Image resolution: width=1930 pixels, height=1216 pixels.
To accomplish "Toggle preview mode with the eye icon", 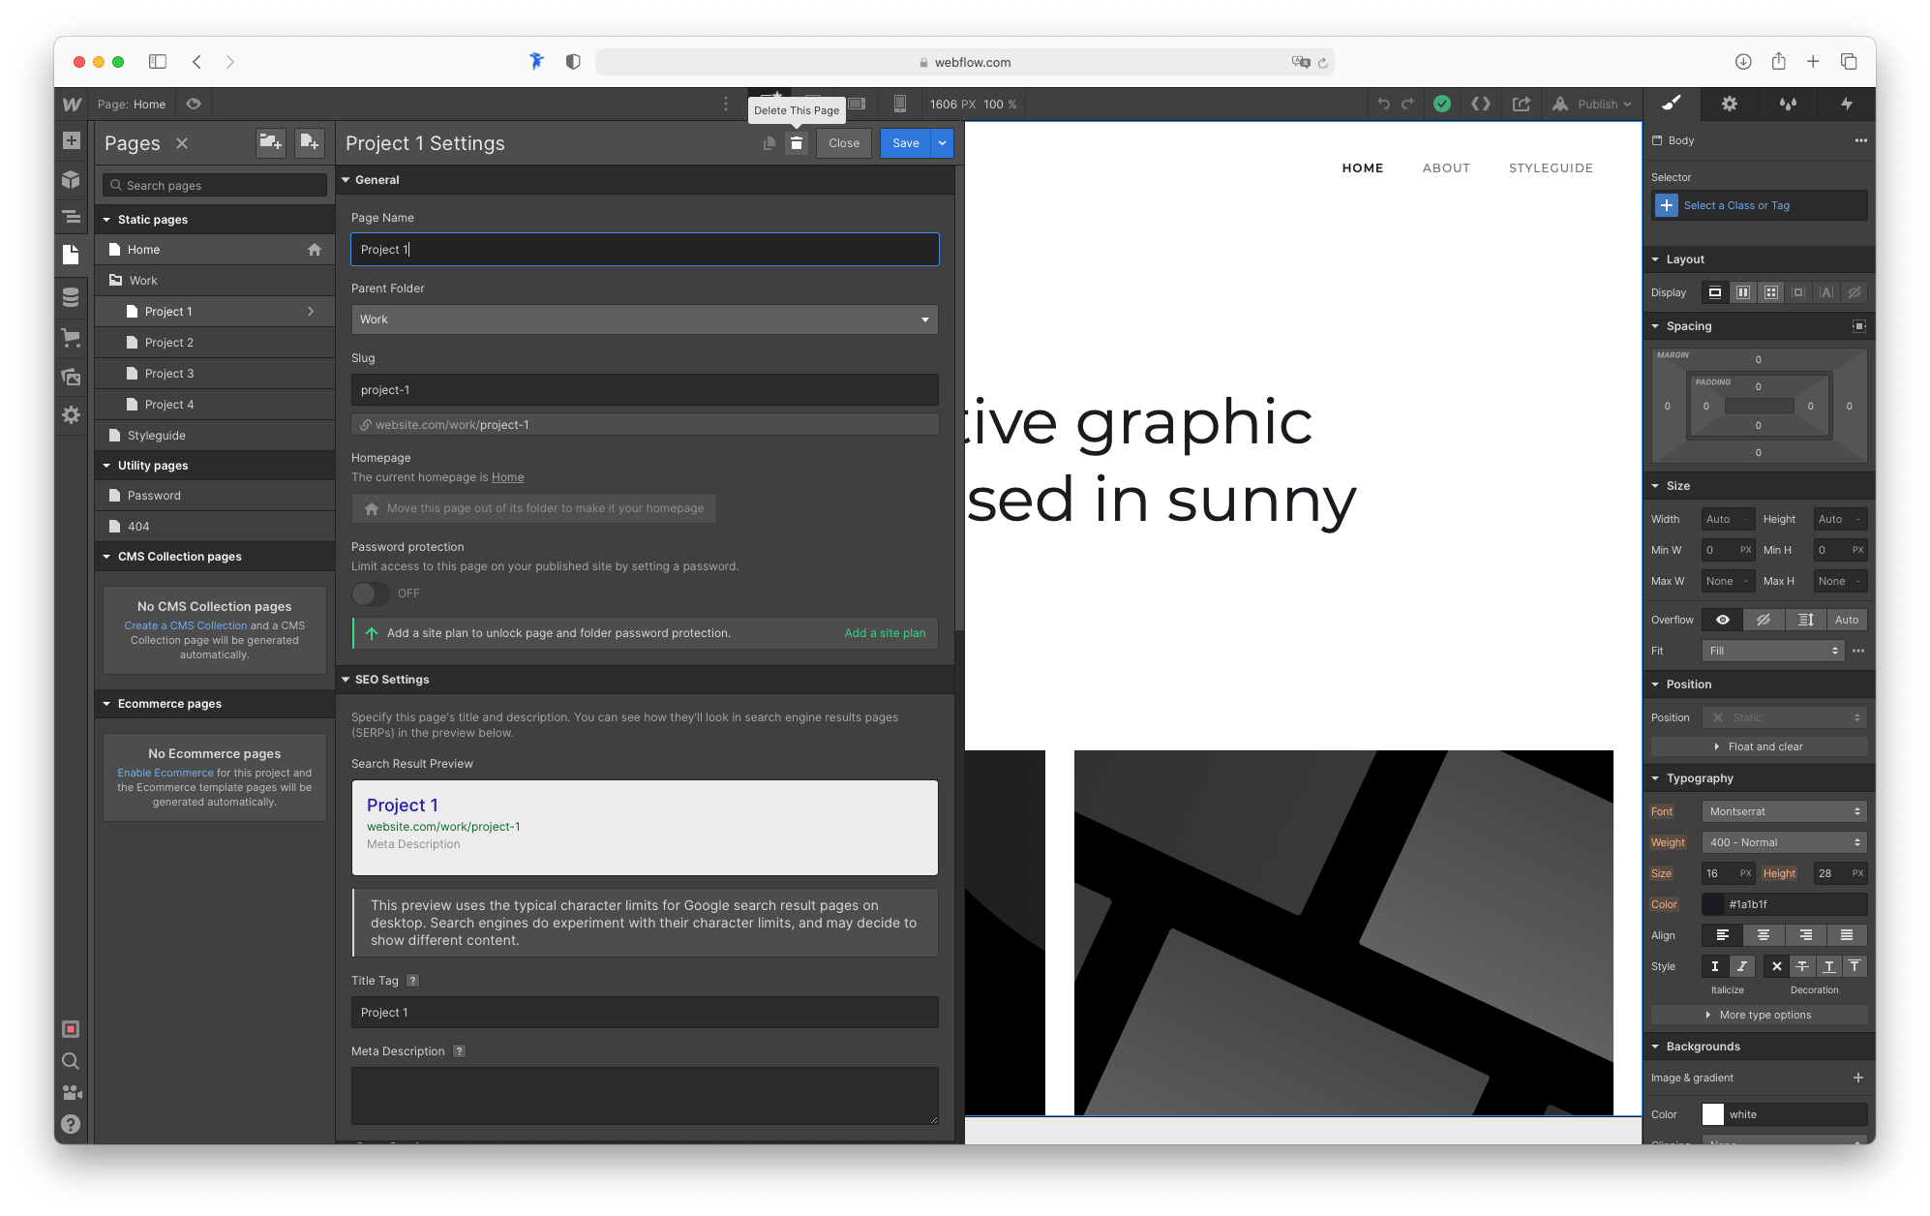I will click(x=193, y=104).
